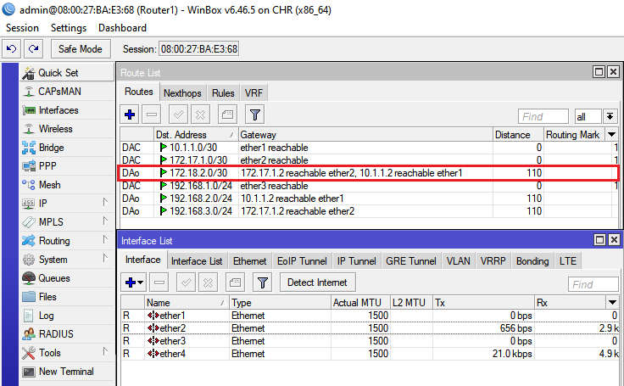
Task: Enable interface with checkmark icon in Interface List
Action: 186,283
